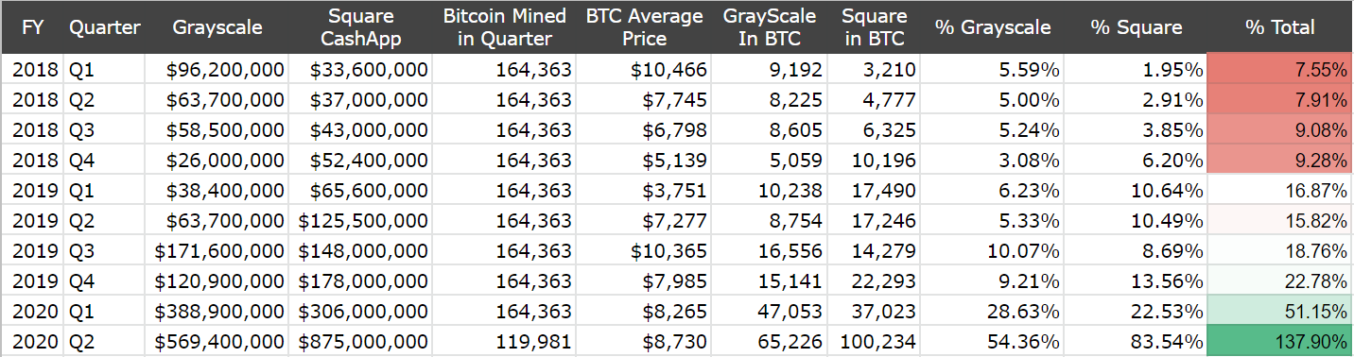This screenshot has width=1354, height=357.
Task: Click the 137.90% green total cell
Action: (1280, 342)
